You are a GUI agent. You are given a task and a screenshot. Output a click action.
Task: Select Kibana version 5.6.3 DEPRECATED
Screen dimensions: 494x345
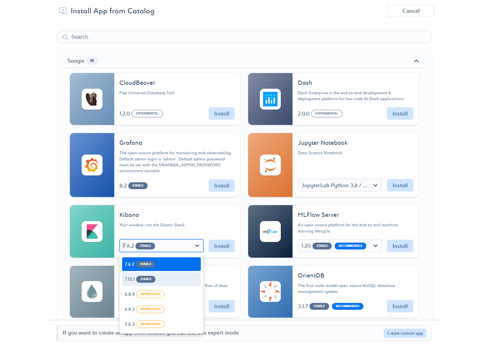[161, 324]
